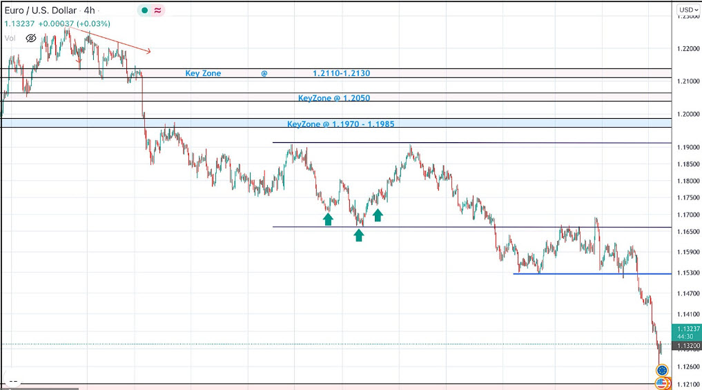The height and width of the screenshot is (390, 702).
Task: Select the small red down arrow drawing
Action: pyautogui.click(x=79, y=61)
